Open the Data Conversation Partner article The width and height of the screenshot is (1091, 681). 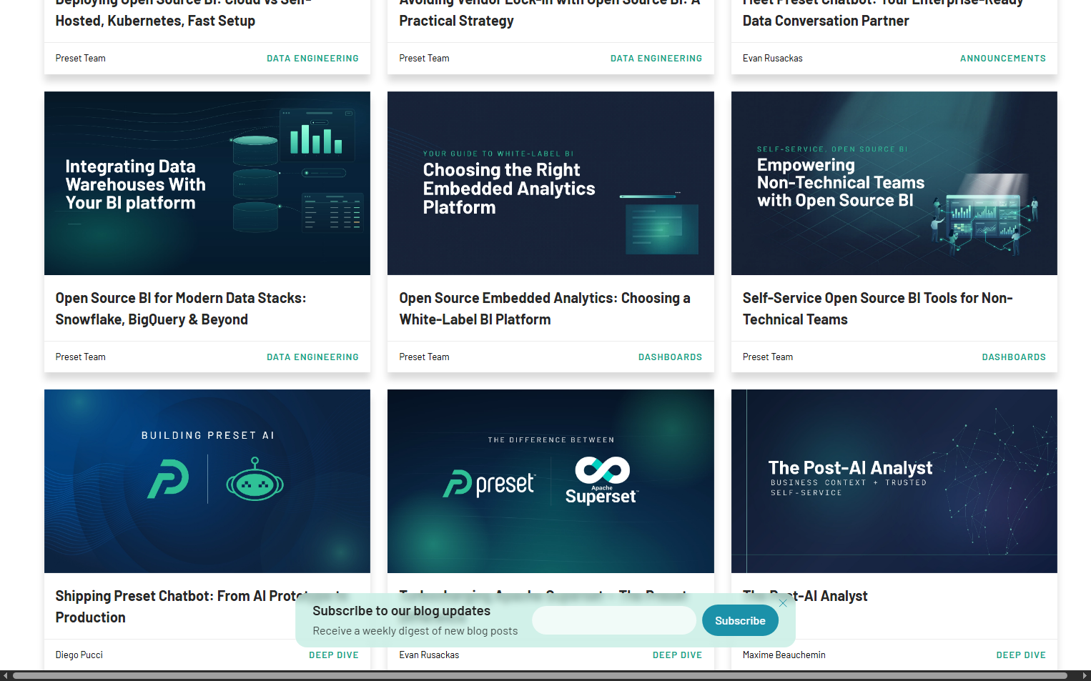point(883,12)
